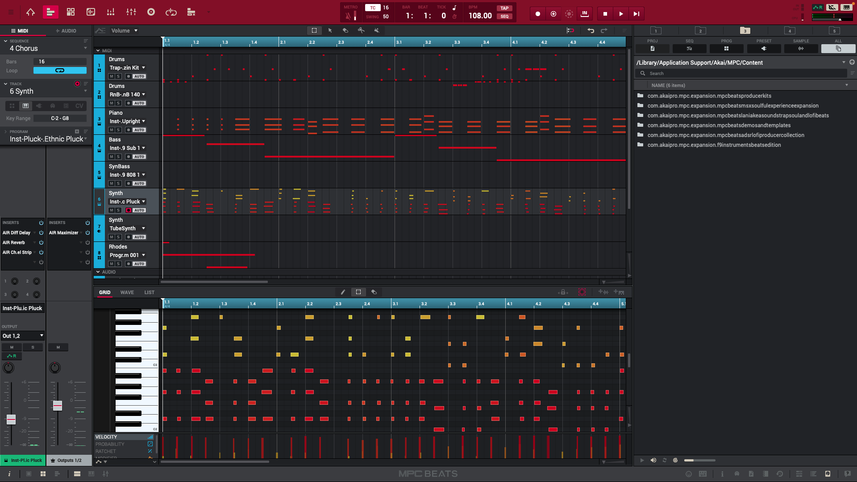The height and width of the screenshot is (482, 857).
Task: Switch to the WAVE tab
Action: pyautogui.click(x=127, y=292)
